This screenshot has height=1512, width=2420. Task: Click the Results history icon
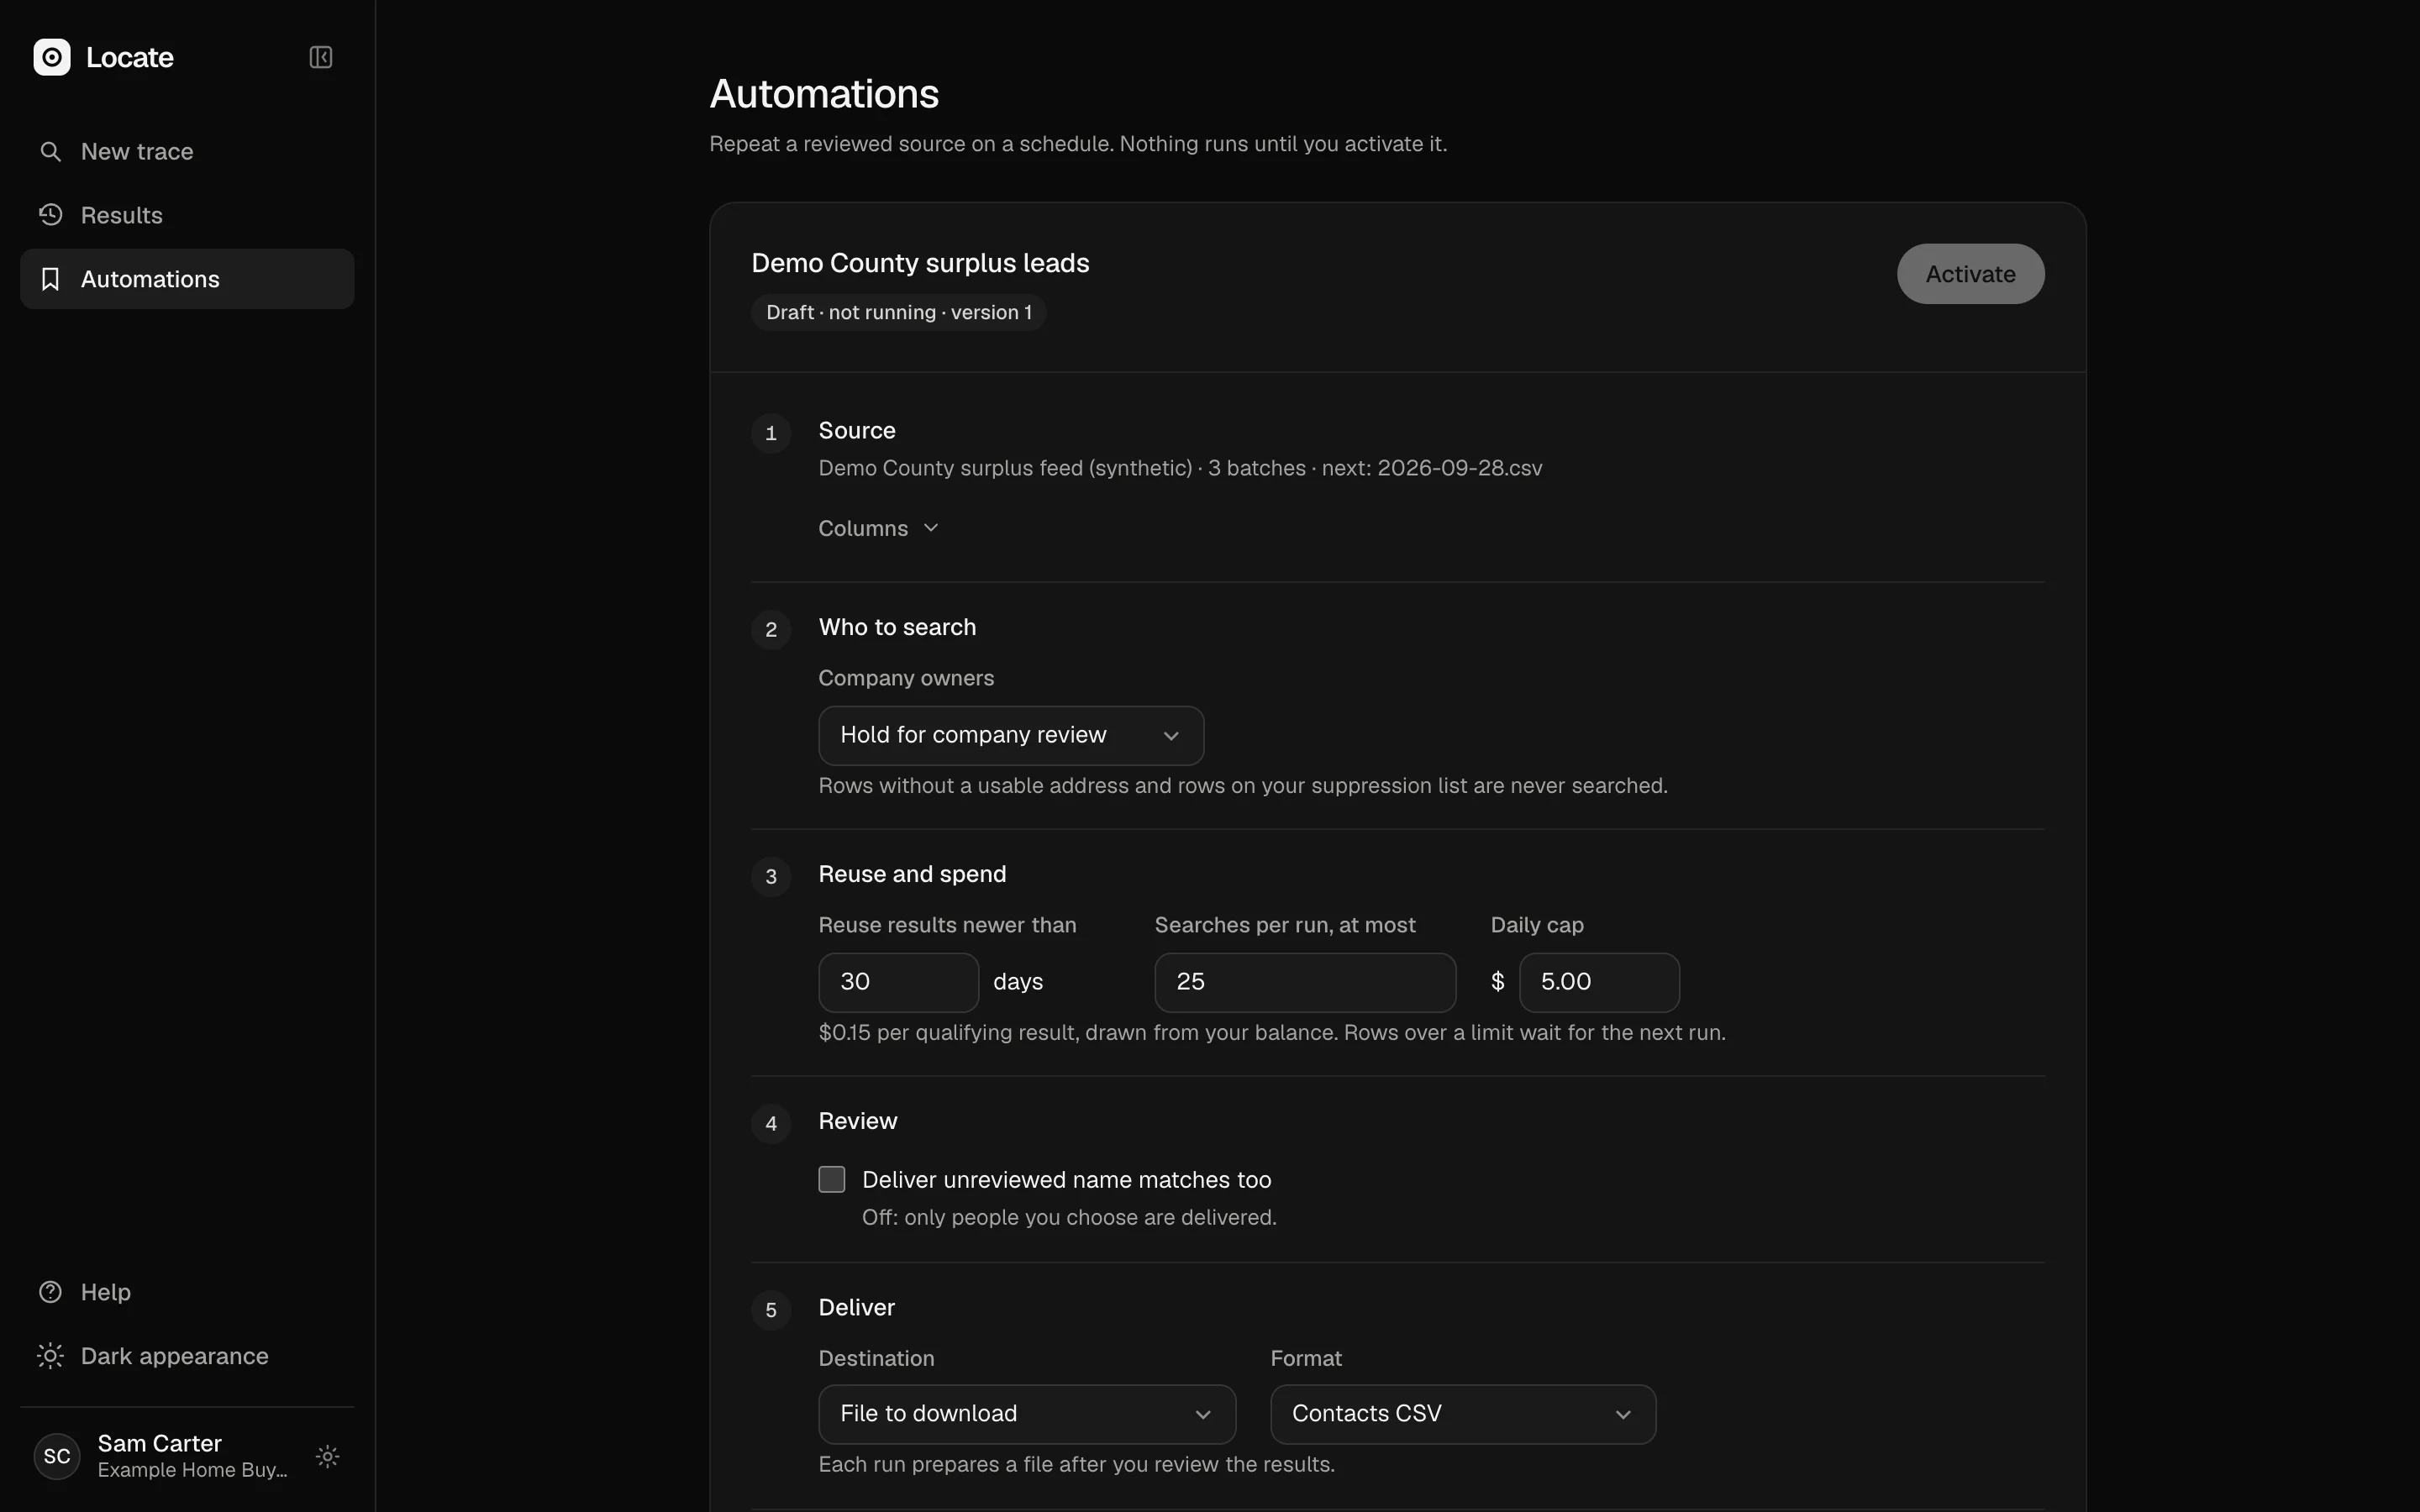[x=50, y=215]
